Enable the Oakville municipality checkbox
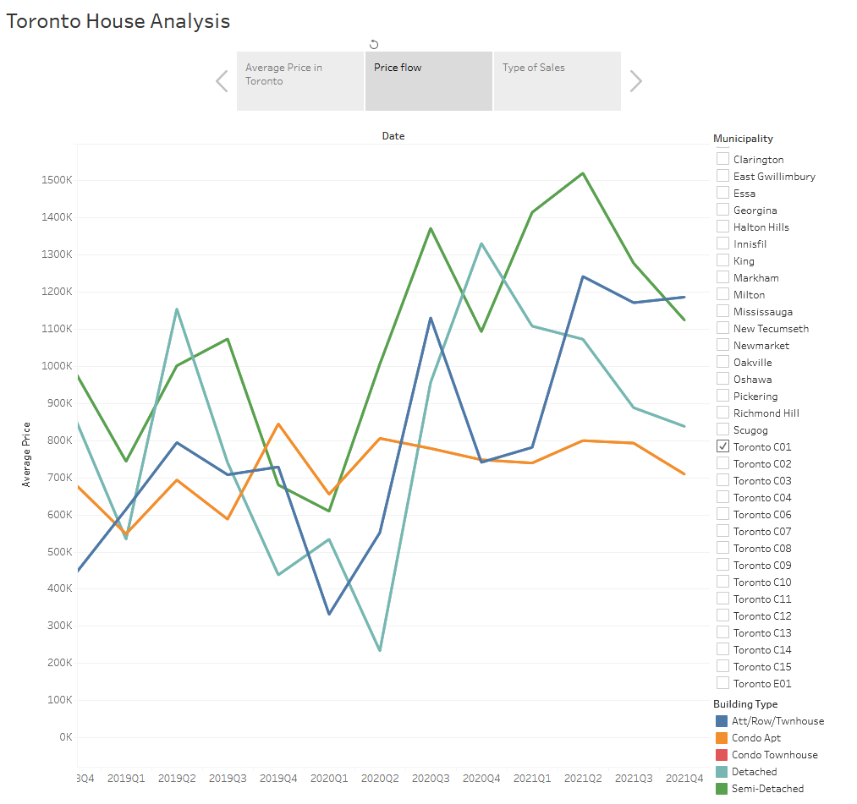This screenshot has height=804, width=857. click(x=722, y=362)
